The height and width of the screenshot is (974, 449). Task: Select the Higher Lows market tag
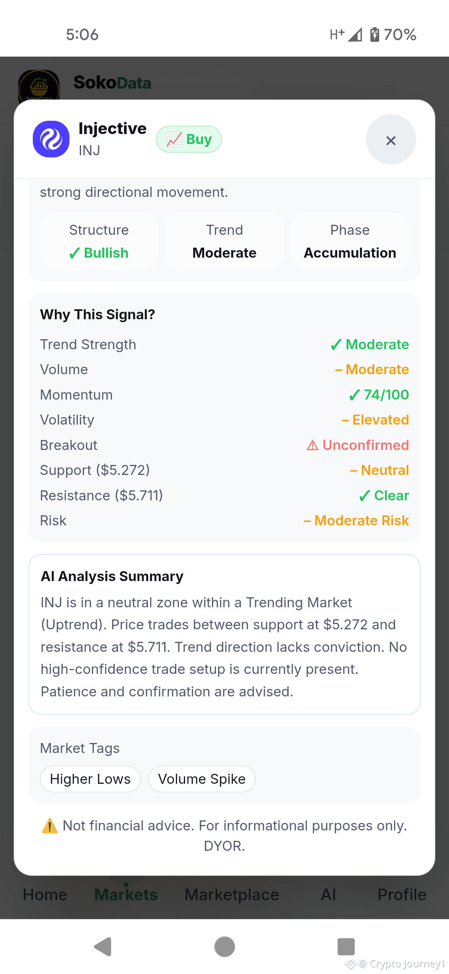click(90, 779)
